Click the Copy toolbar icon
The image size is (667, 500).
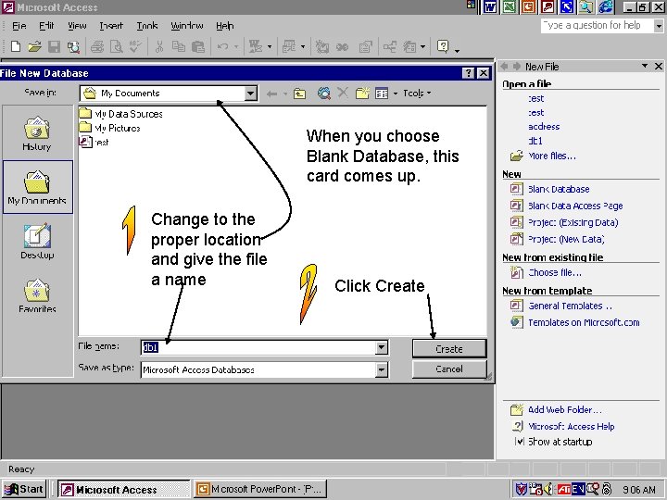point(179,46)
